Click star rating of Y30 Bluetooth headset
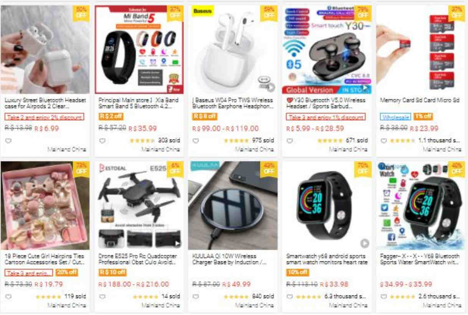The image size is (468, 315). (x=329, y=141)
